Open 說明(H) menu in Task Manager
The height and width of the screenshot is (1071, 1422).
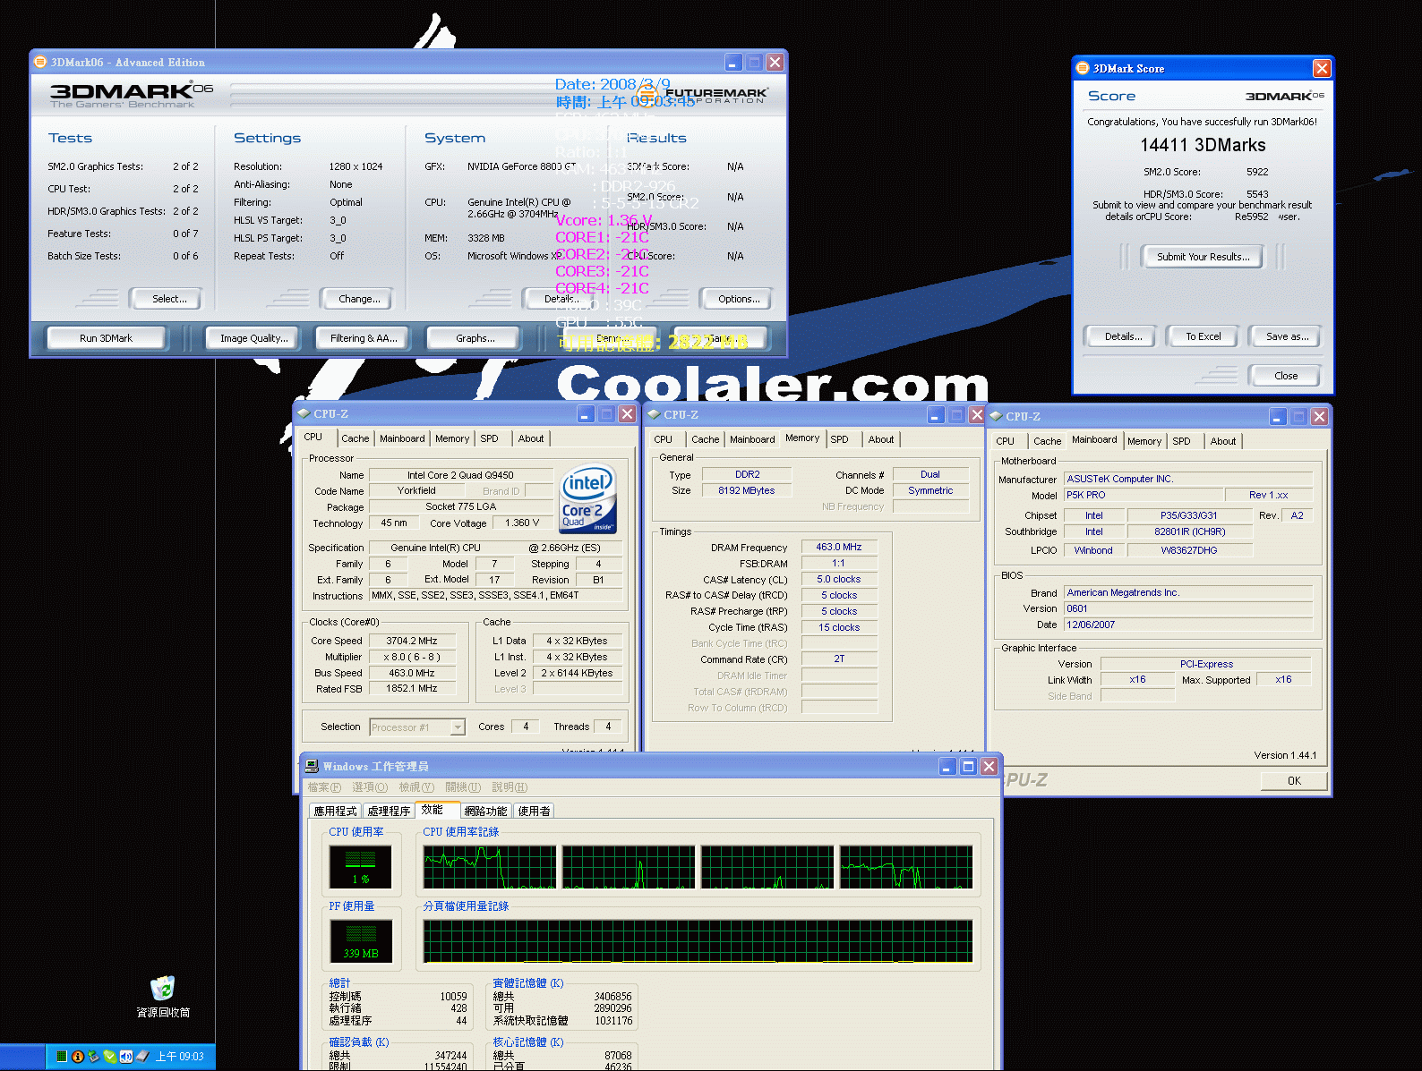510,787
